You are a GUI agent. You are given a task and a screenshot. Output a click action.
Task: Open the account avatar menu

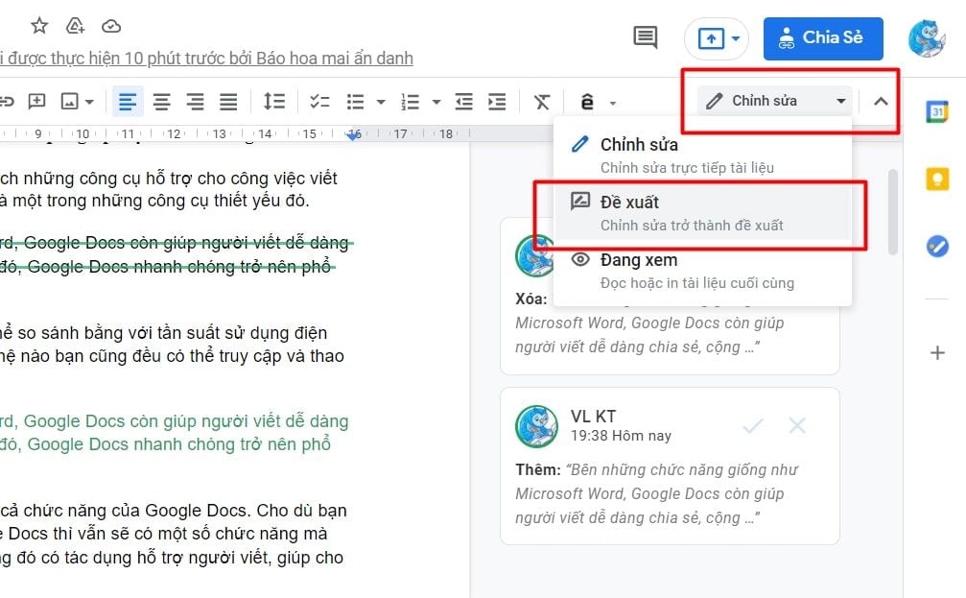click(926, 38)
